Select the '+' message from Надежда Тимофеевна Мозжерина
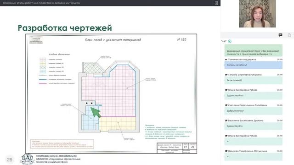 (x=254, y=157)
